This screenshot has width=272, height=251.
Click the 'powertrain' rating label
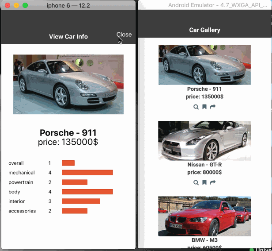[x=21, y=182]
